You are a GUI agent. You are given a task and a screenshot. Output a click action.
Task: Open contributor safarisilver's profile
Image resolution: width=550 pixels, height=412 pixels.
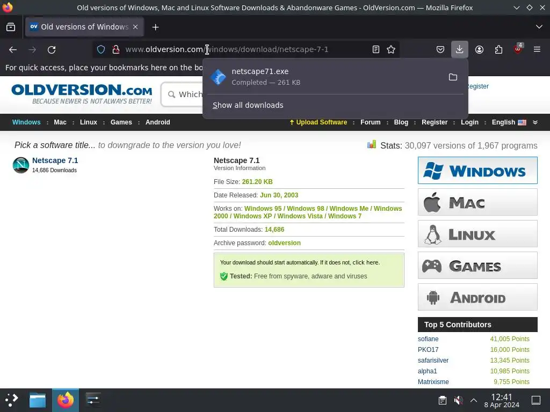coord(433,360)
